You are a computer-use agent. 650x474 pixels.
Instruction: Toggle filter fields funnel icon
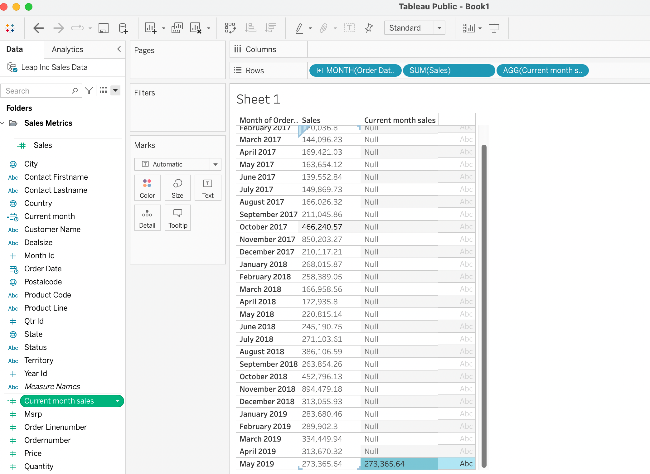89,90
